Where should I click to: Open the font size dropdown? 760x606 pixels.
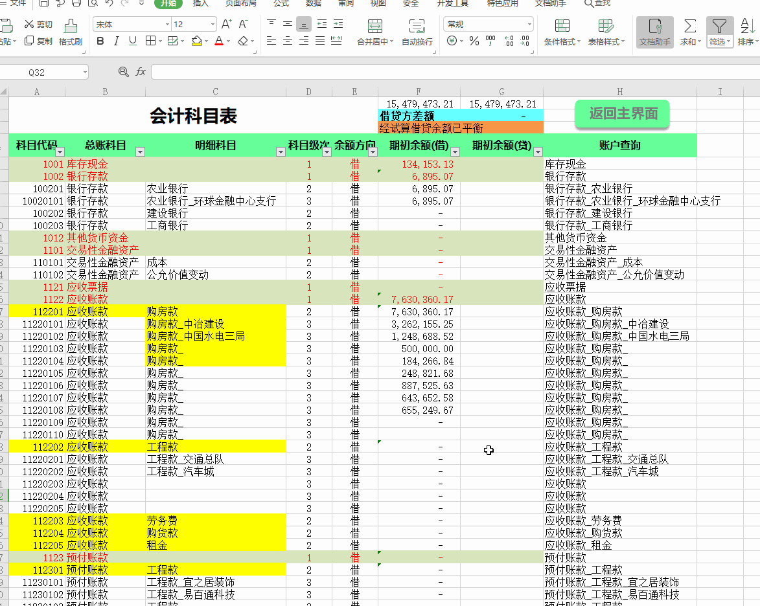213,23
